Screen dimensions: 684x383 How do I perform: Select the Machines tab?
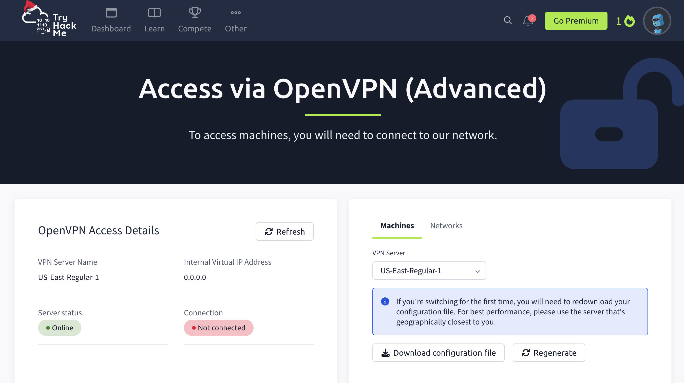coord(397,225)
